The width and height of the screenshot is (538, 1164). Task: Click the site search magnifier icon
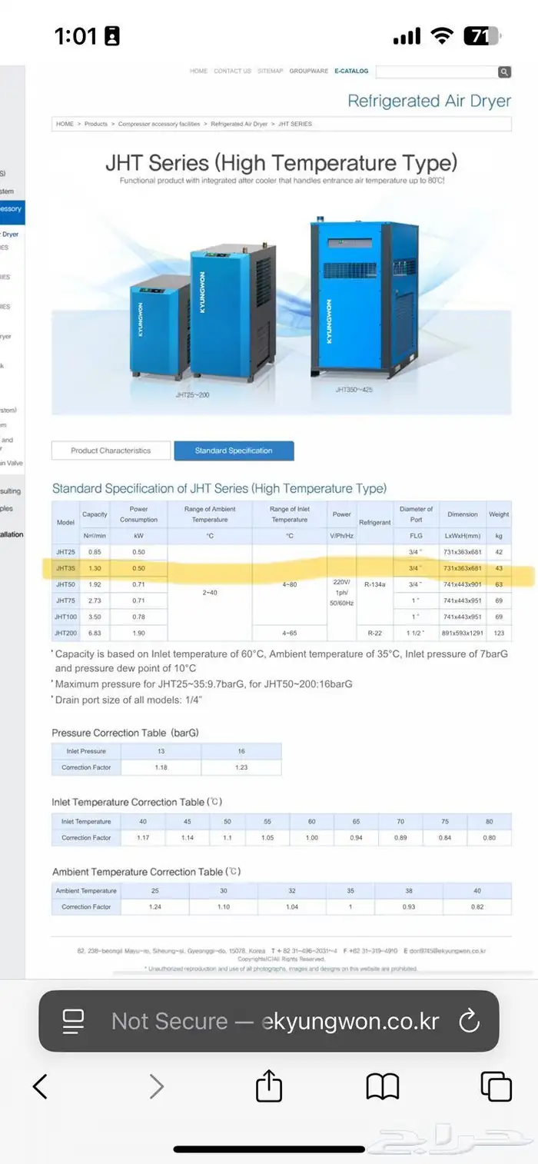504,72
